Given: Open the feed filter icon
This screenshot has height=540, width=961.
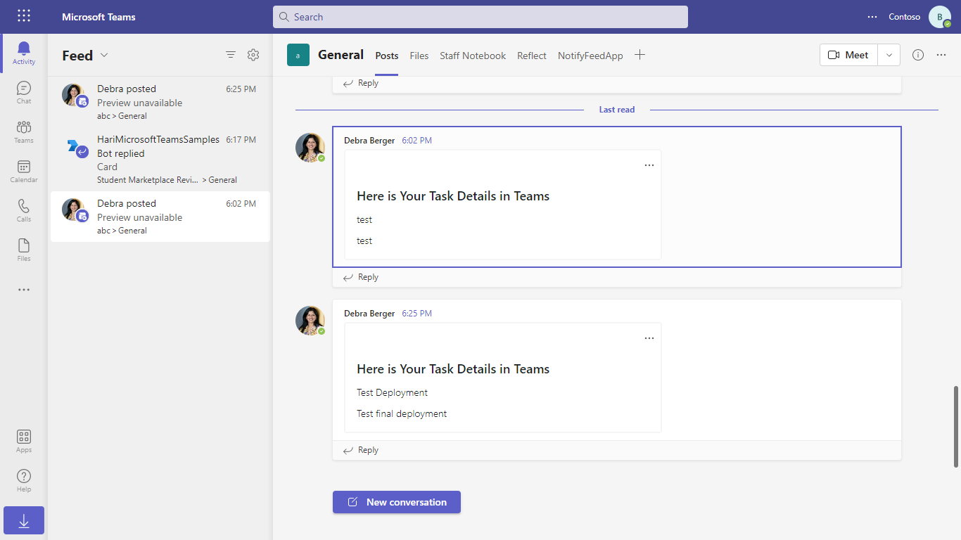Looking at the screenshot, I should (231, 55).
